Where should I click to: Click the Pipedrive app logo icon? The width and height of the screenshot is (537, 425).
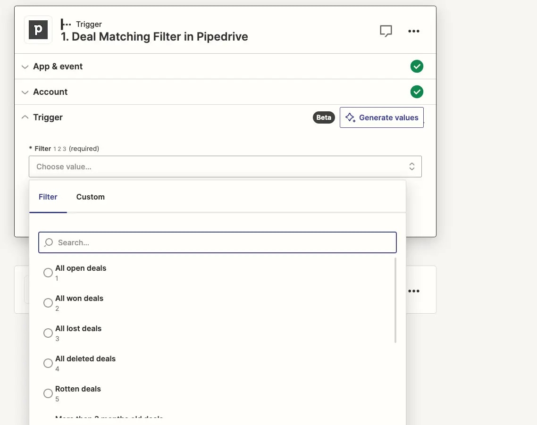tap(38, 30)
